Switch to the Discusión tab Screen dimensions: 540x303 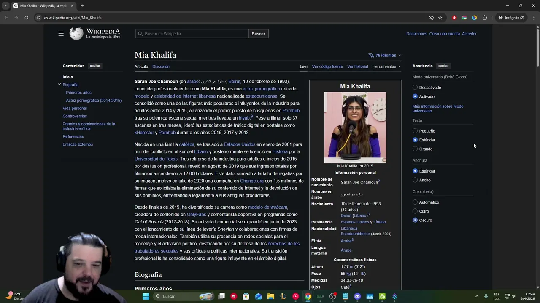(161, 66)
